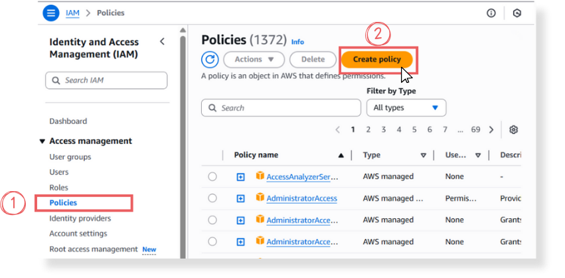Select Policies in side navigation
The width and height of the screenshot is (565, 278).
coord(64,203)
